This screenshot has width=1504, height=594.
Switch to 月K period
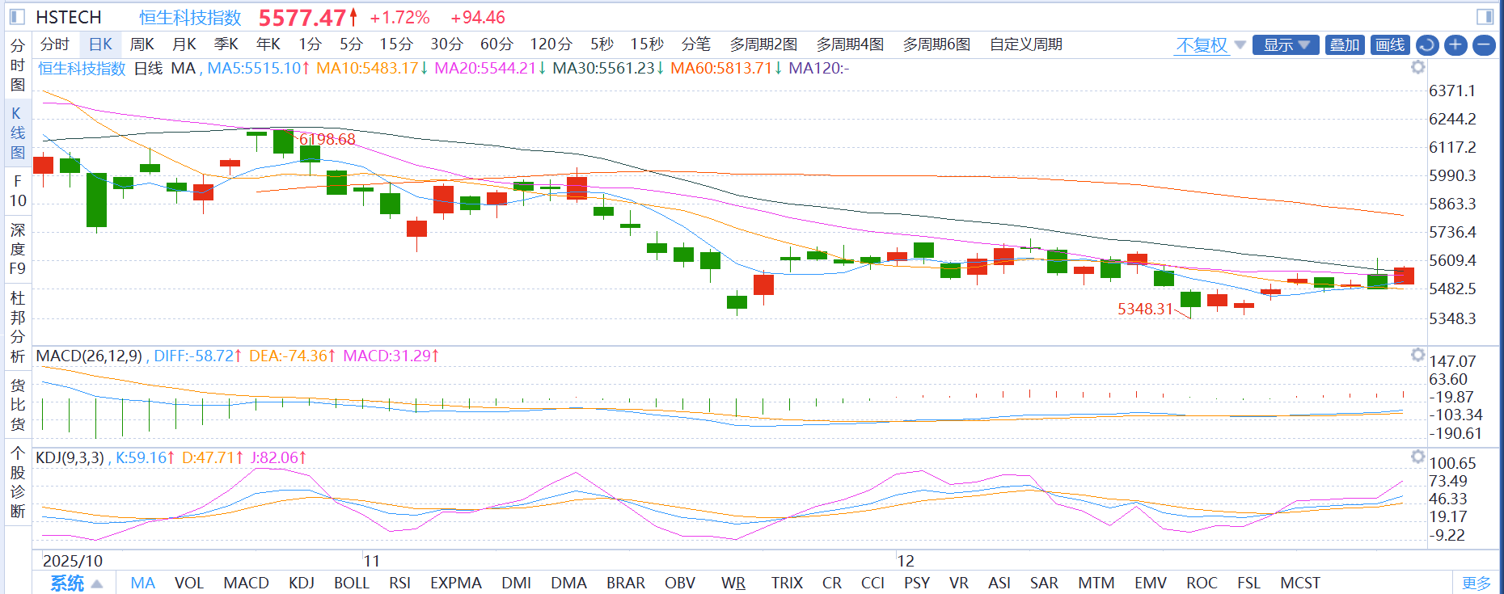click(x=184, y=44)
